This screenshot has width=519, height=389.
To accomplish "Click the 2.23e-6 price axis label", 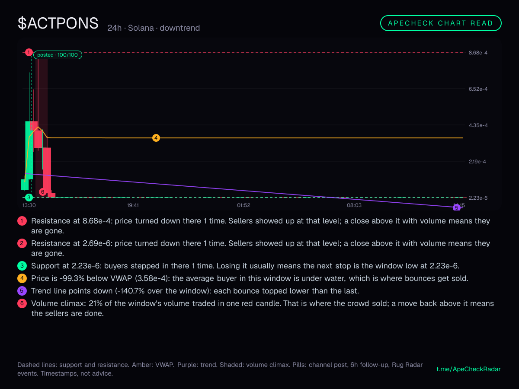I will (478, 198).
